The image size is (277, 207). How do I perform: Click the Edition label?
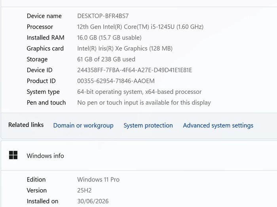(36, 179)
